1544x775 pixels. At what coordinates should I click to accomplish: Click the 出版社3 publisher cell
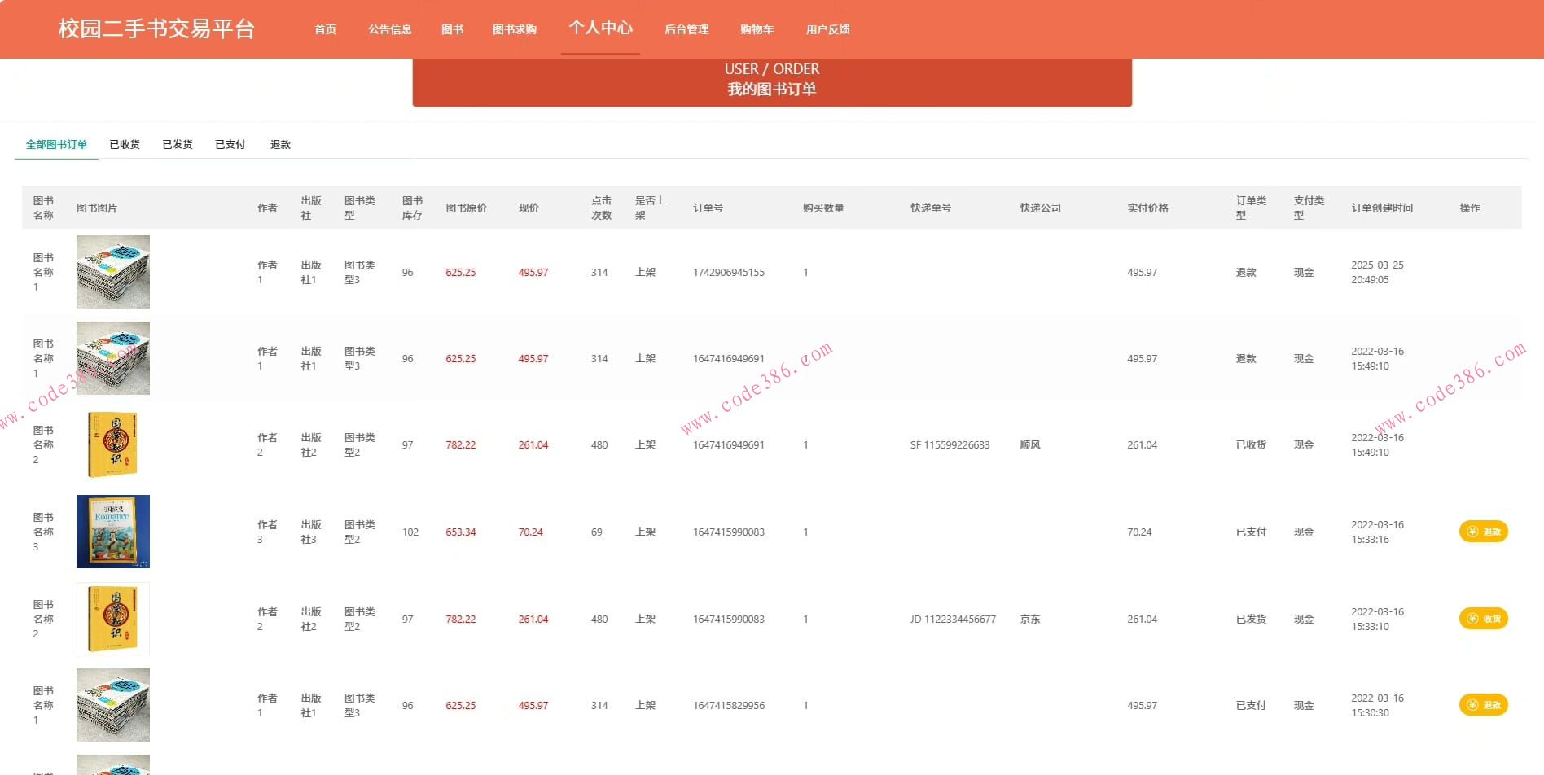coord(311,532)
